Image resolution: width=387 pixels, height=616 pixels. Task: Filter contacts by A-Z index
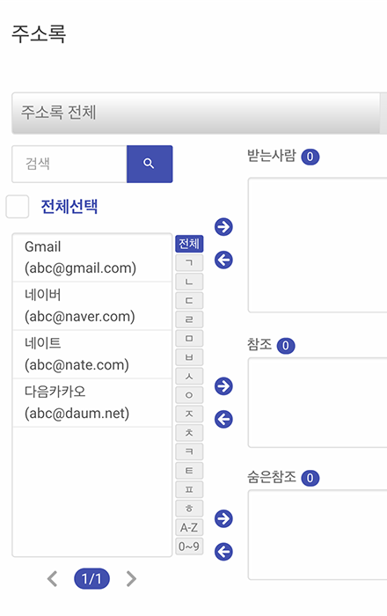click(x=189, y=527)
